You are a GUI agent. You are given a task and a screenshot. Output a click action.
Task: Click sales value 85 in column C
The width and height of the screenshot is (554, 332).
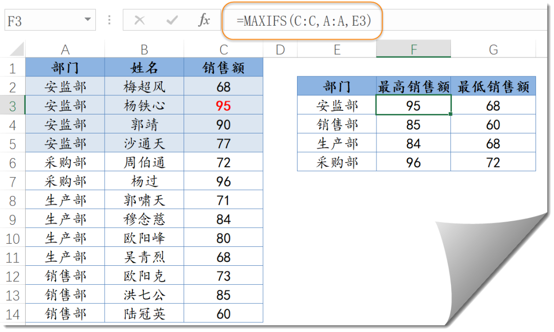(x=223, y=295)
